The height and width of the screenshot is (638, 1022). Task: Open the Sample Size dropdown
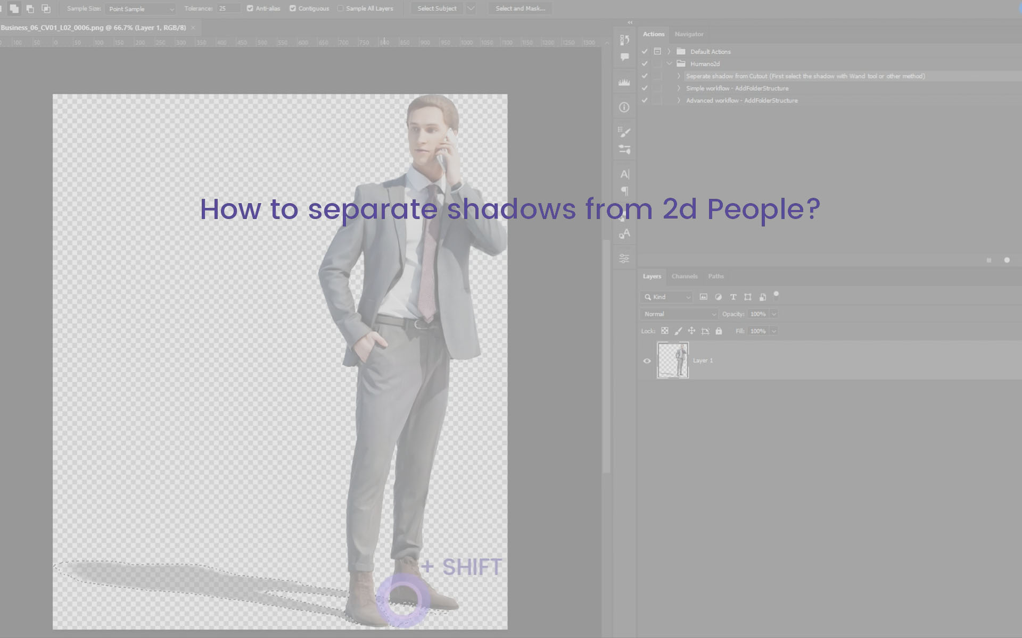pos(140,9)
